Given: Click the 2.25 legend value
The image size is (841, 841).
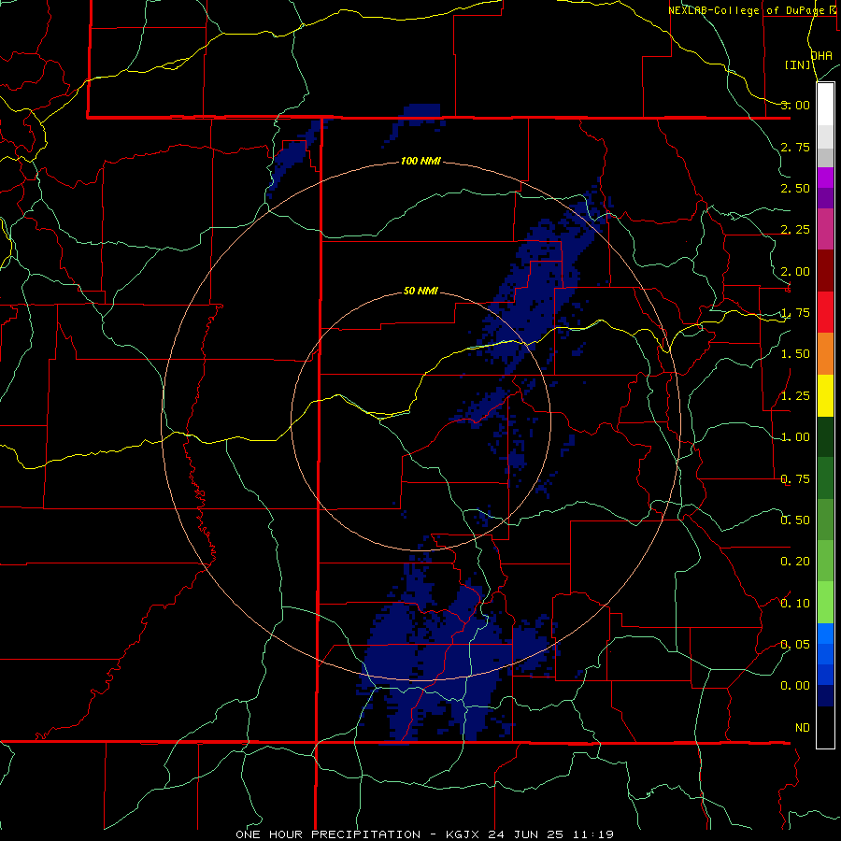Looking at the screenshot, I should coord(795,230).
